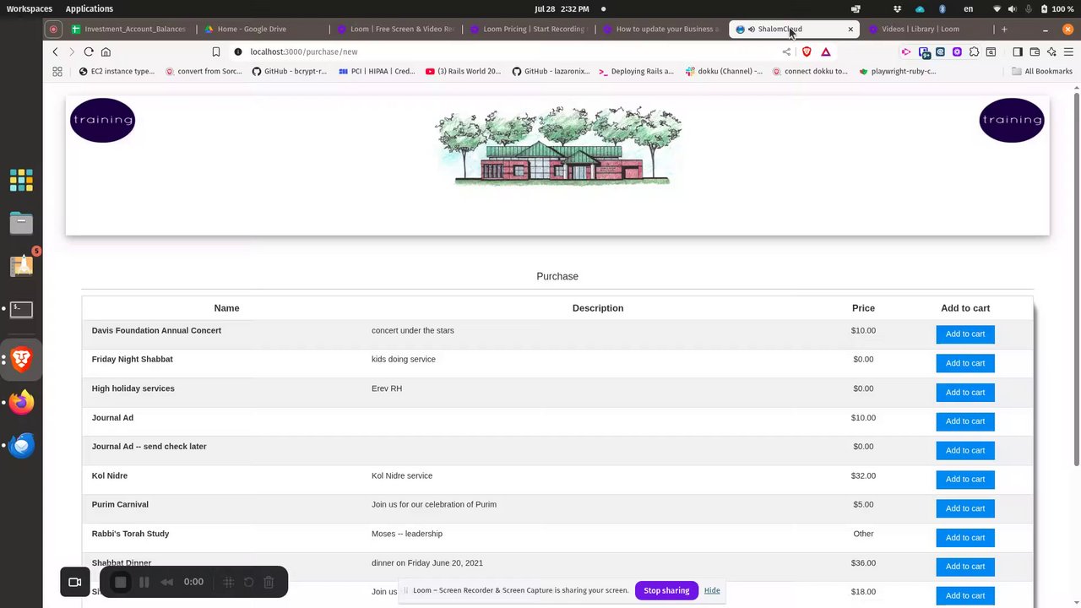Viewport: 1081px width, 608px height.
Task: Open the Extensions puzzle-piece icon
Action: click(x=974, y=52)
